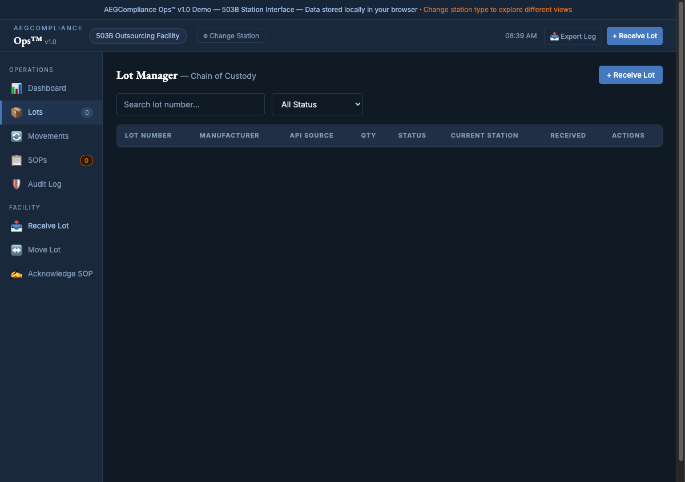
Task: Follow the orange Change station type link
Action: (x=497, y=10)
